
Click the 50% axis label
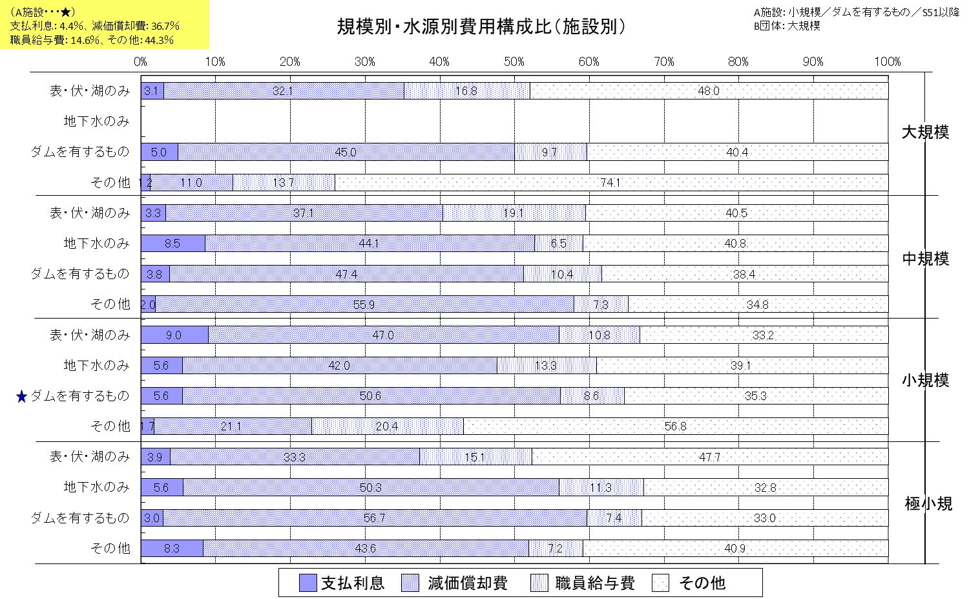[x=514, y=62]
